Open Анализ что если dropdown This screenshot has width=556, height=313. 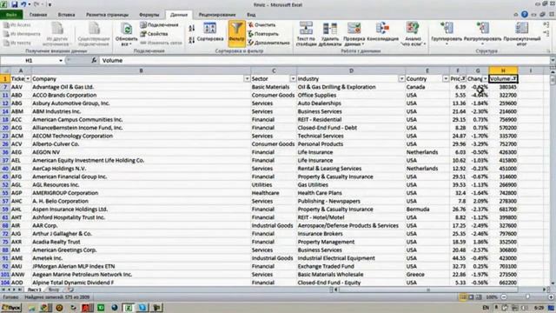[x=413, y=34]
